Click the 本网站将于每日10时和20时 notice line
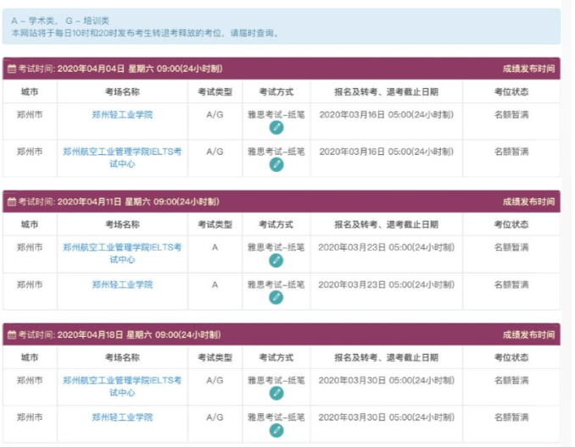 click(x=145, y=33)
